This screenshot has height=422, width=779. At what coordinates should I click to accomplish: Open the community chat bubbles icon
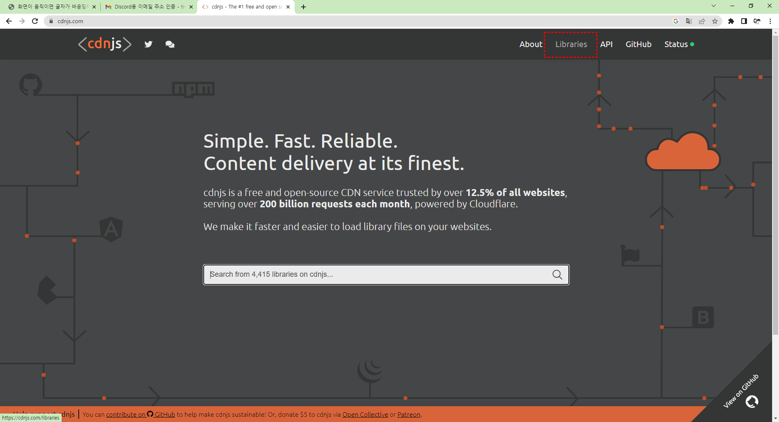coord(170,44)
